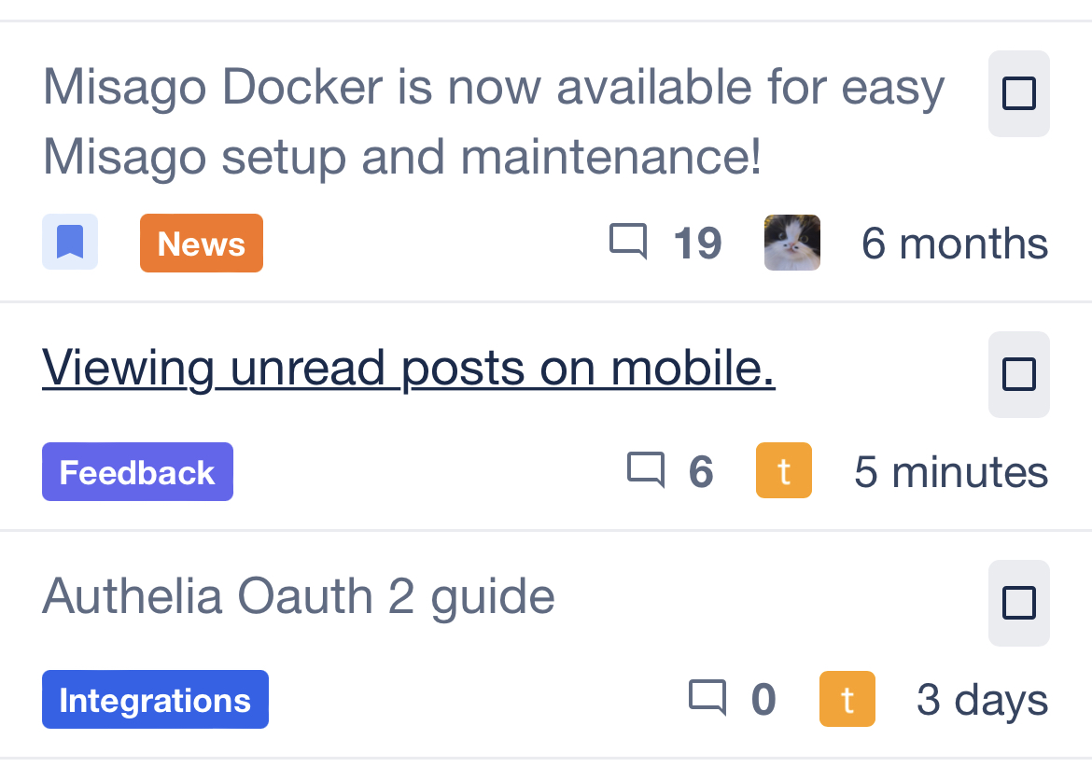Viewport: 1092px width, 781px height.
Task: Jump to last post from 6 months ago
Action: 954,244
